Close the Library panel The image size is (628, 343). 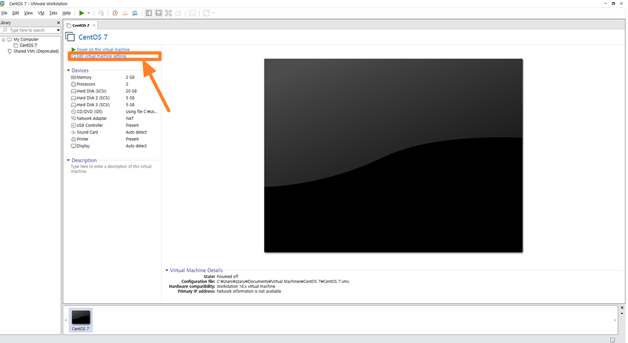point(58,23)
